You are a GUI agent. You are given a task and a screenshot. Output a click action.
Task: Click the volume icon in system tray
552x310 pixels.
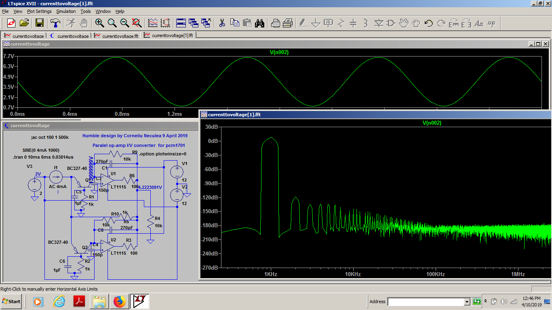click(504, 302)
